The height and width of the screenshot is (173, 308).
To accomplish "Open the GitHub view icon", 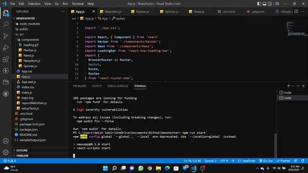I will (x=6, y=94).
